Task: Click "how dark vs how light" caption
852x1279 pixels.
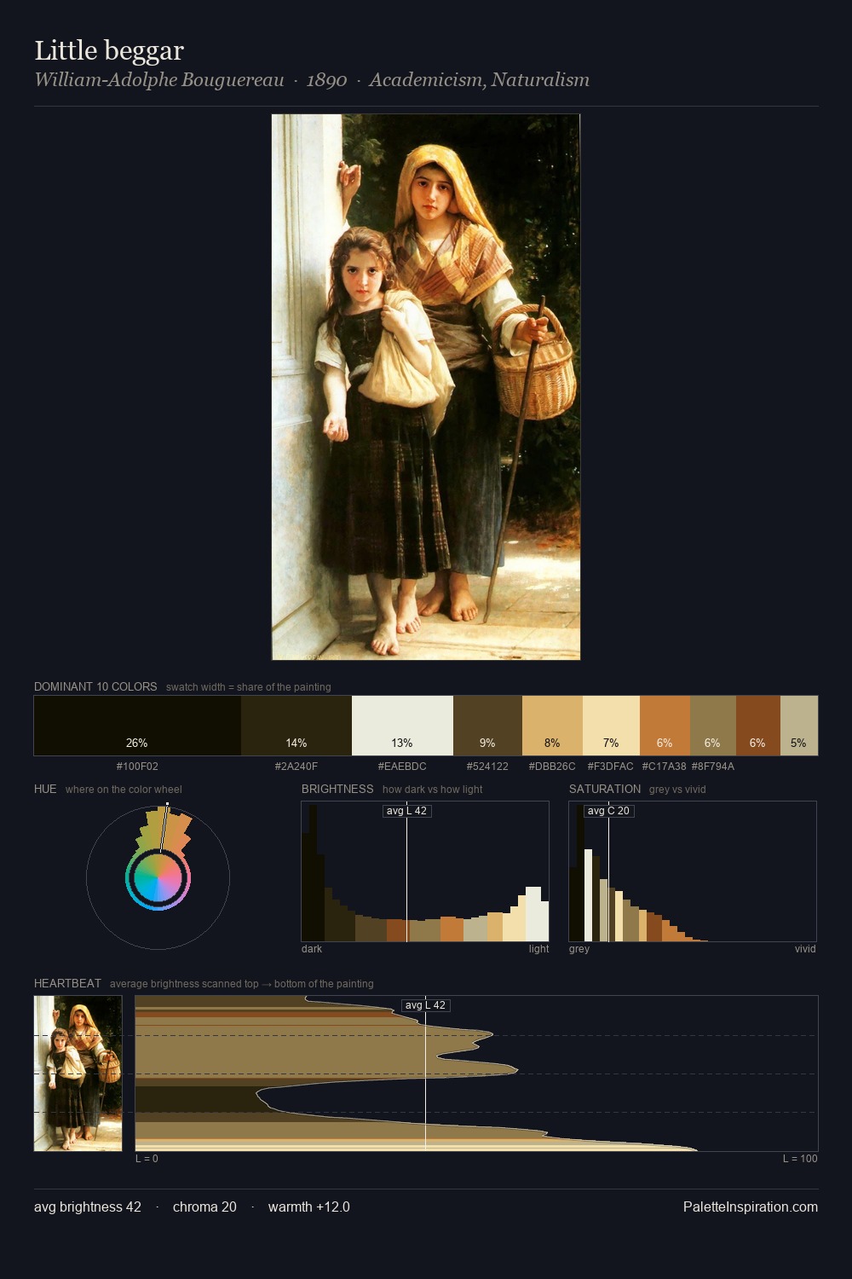Action: (x=432, y=790)
